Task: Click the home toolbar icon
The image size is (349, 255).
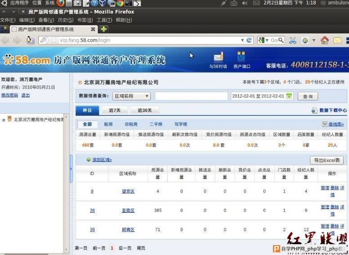Action: (x=325, y=40)
